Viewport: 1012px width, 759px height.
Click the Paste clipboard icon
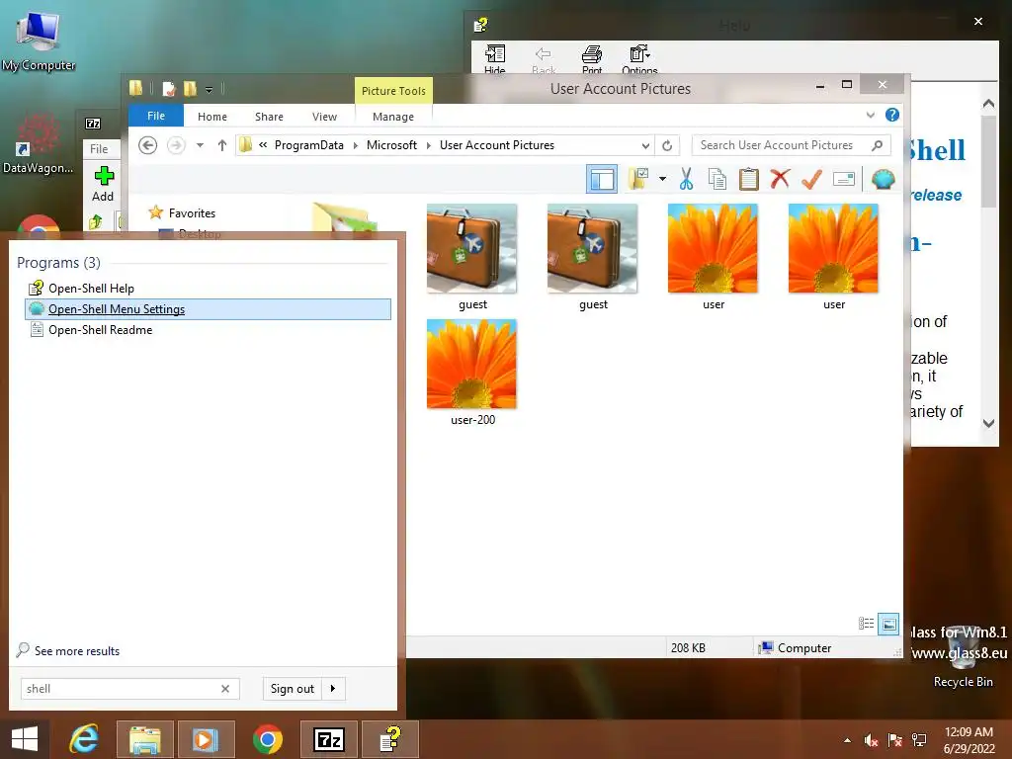[x=749, y=179]
